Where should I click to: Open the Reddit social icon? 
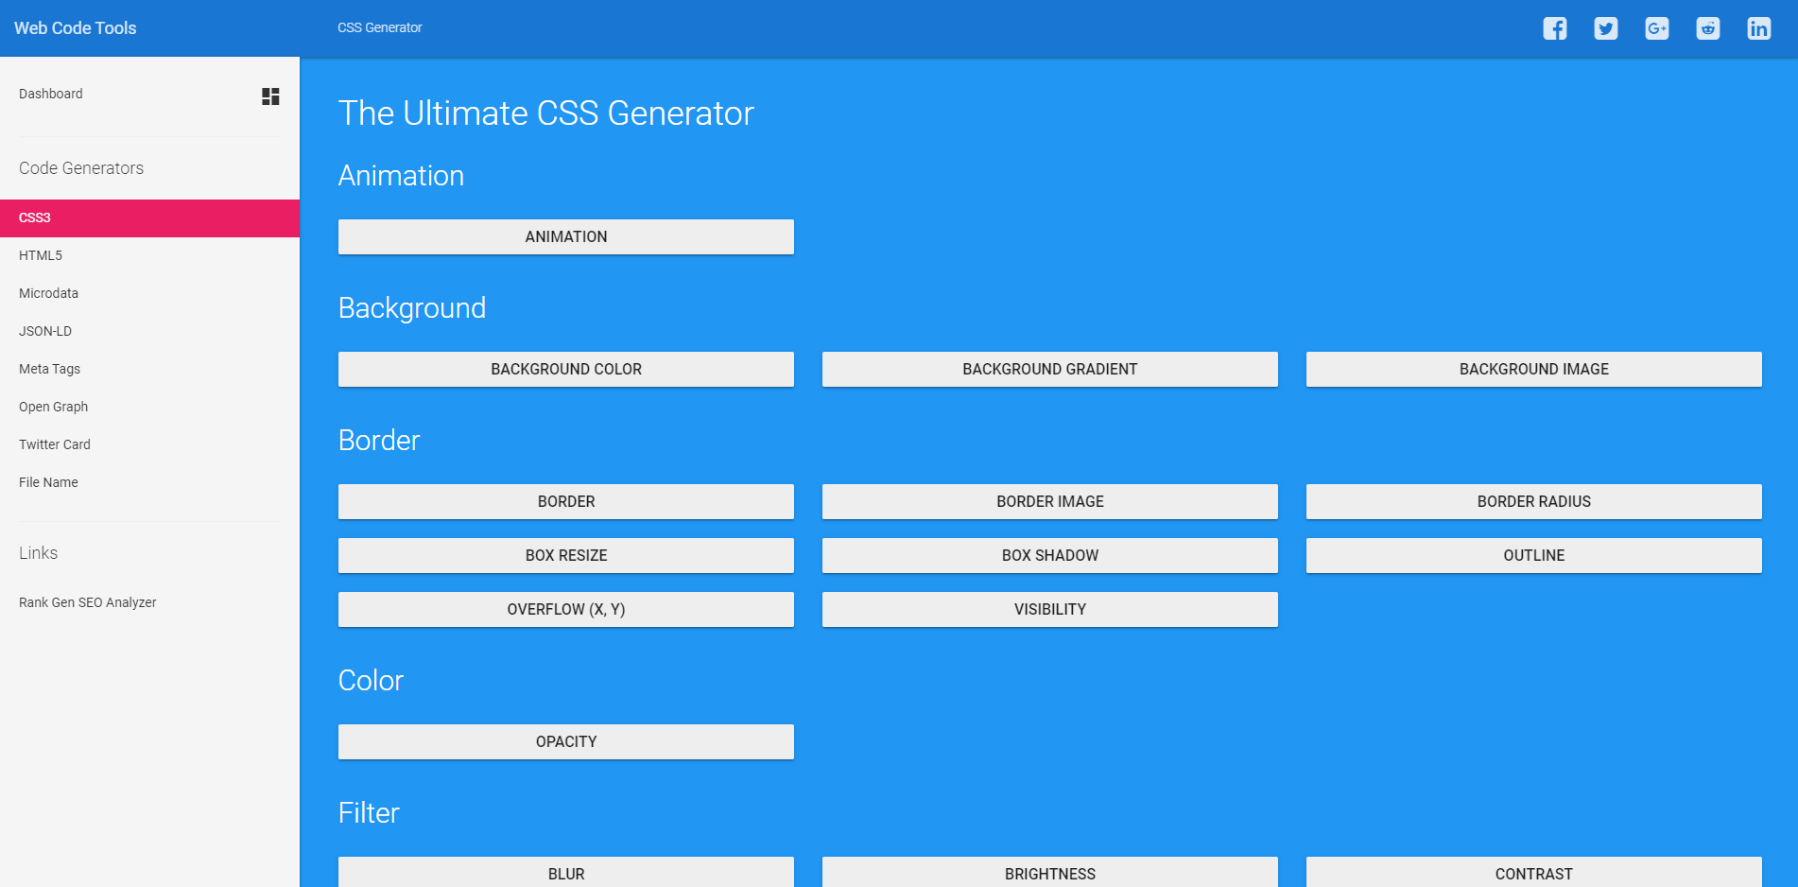coord(1708,28)
